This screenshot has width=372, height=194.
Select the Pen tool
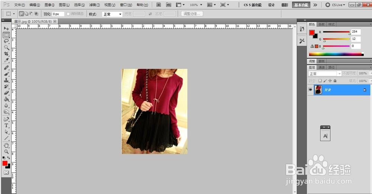(x=6, y=119)
